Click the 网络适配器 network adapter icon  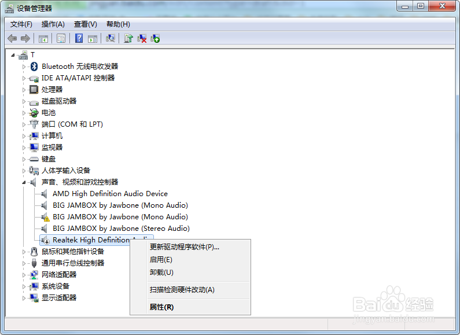(x=34, y=275)
